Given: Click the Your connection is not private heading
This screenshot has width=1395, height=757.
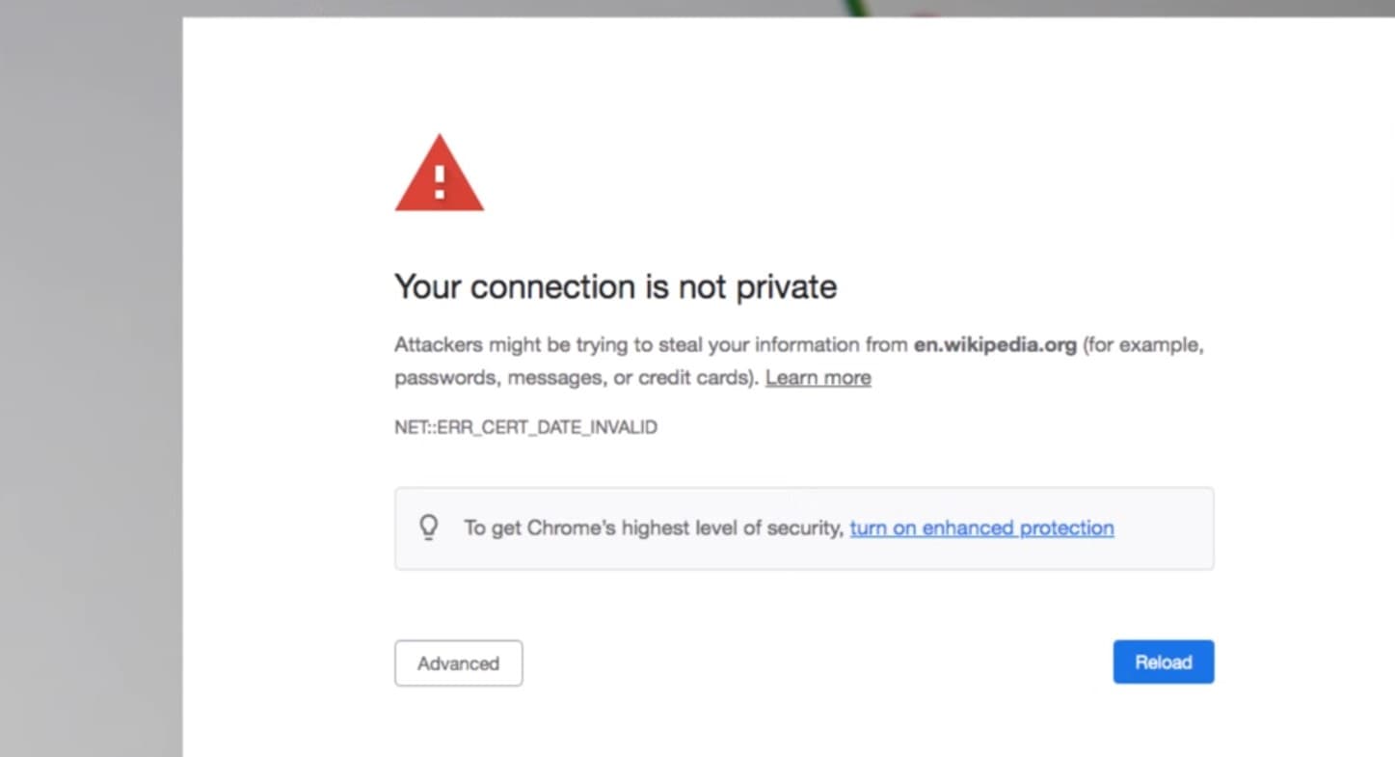Looking at the screenshot, I should 616,286.
